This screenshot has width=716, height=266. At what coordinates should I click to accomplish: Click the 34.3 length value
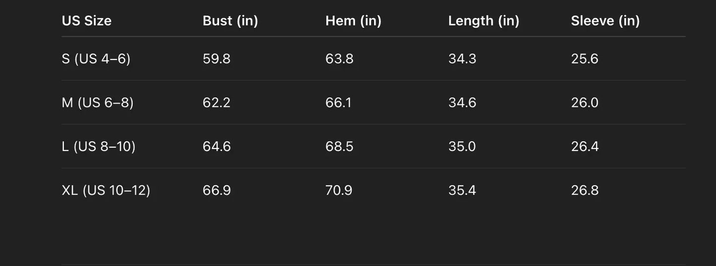[x=462, y=59]
